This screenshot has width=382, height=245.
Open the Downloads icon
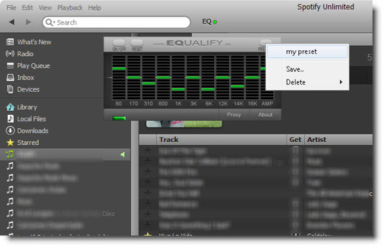10,131
